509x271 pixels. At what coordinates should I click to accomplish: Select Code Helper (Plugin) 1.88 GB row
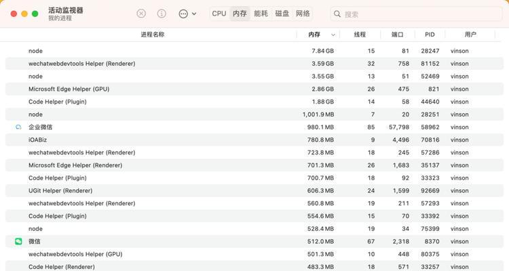(254, 102)
